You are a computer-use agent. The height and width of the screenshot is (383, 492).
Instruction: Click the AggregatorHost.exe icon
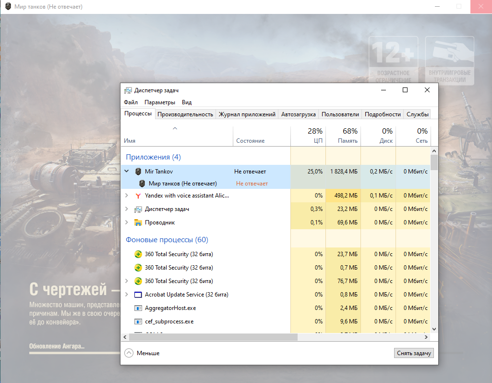138,308
